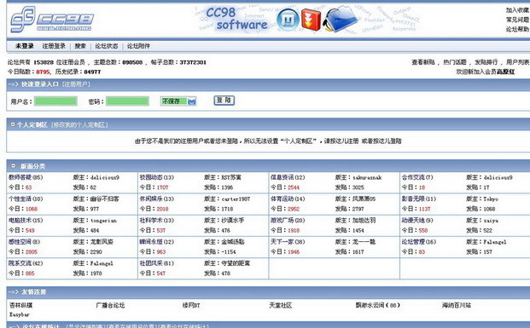
Task: Click the 用户名 input field
Action: pos(55,101)
